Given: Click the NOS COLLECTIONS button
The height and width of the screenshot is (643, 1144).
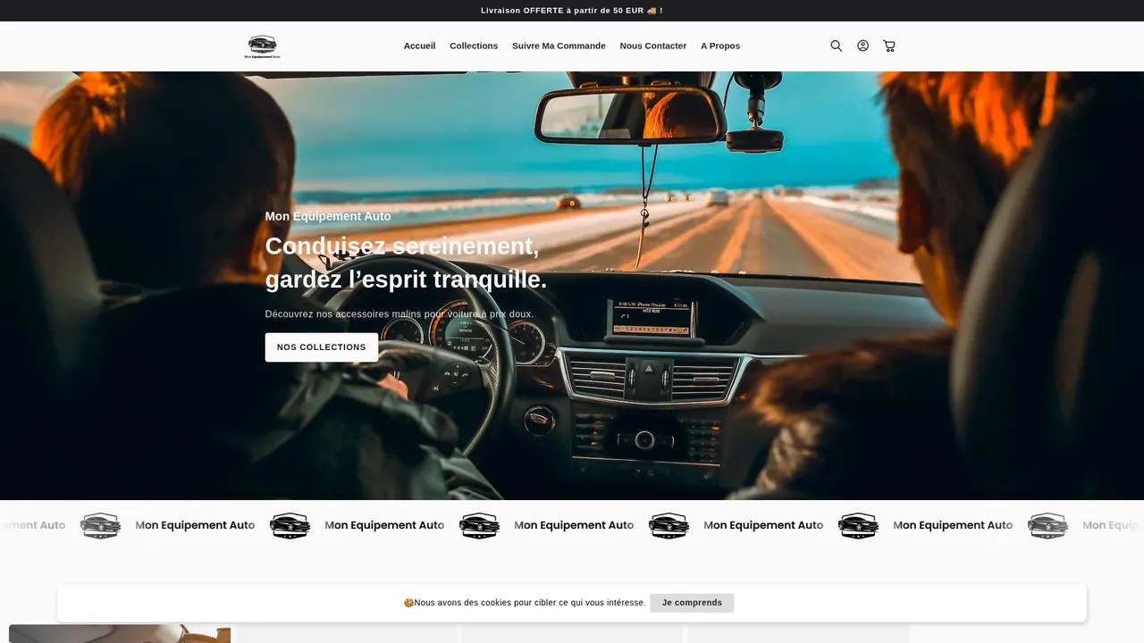Looking at the screenshot, I should tap(322, 347).
